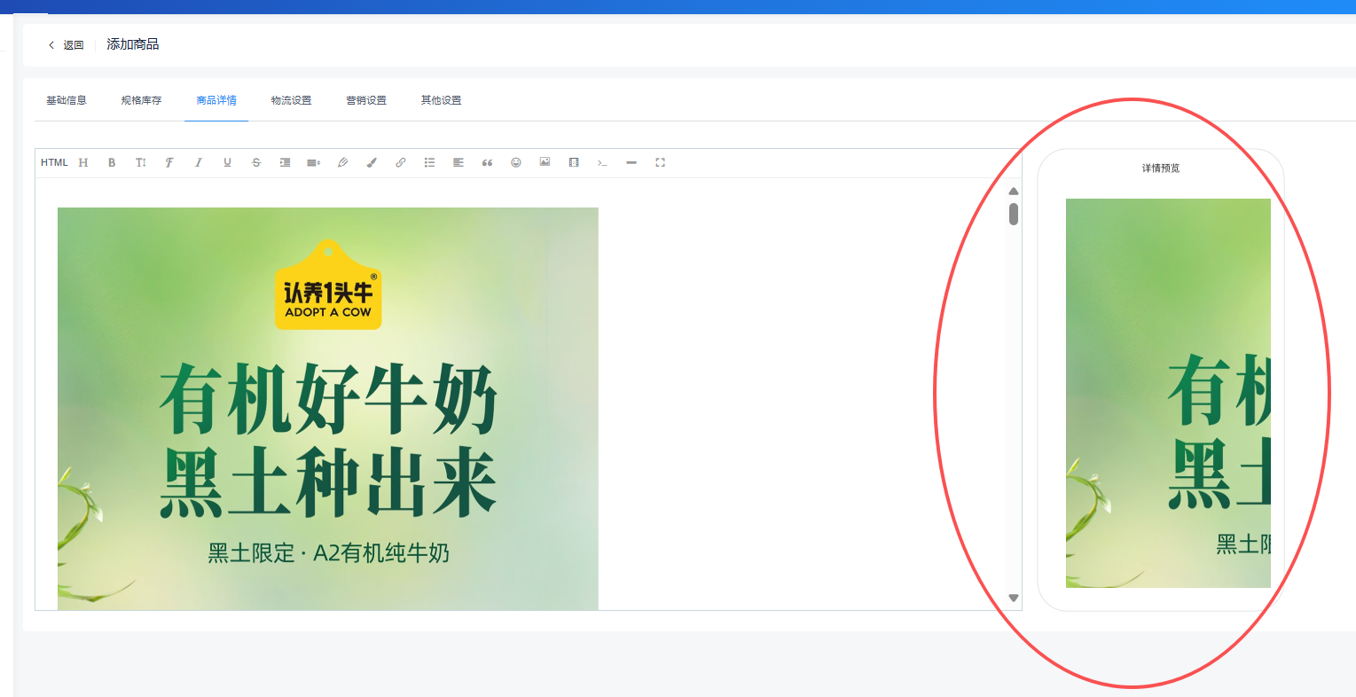Screen dimensions: 1356x697
Task: Open the 基础信息 tab
Action: click(x=67, y=100)
